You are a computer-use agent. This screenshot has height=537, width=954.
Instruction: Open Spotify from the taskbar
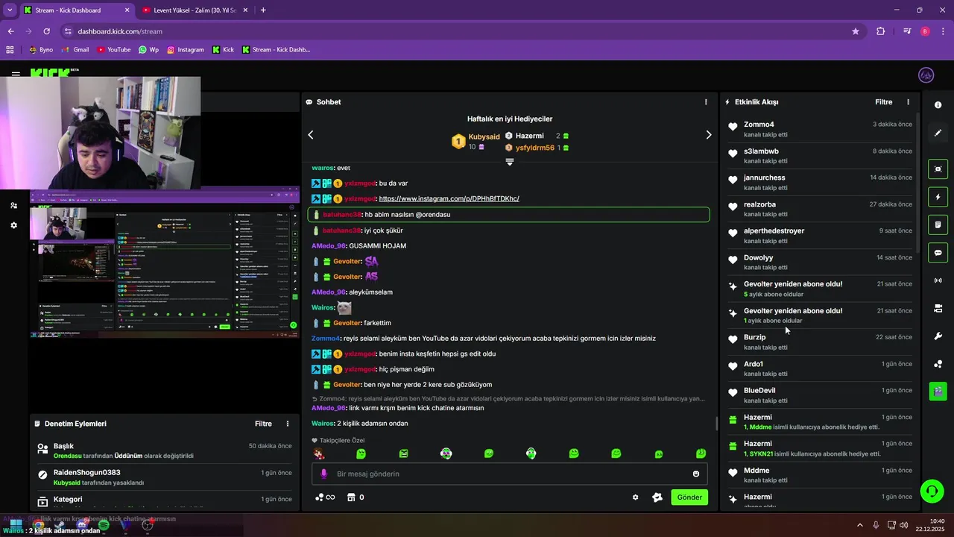click(104, 525)
